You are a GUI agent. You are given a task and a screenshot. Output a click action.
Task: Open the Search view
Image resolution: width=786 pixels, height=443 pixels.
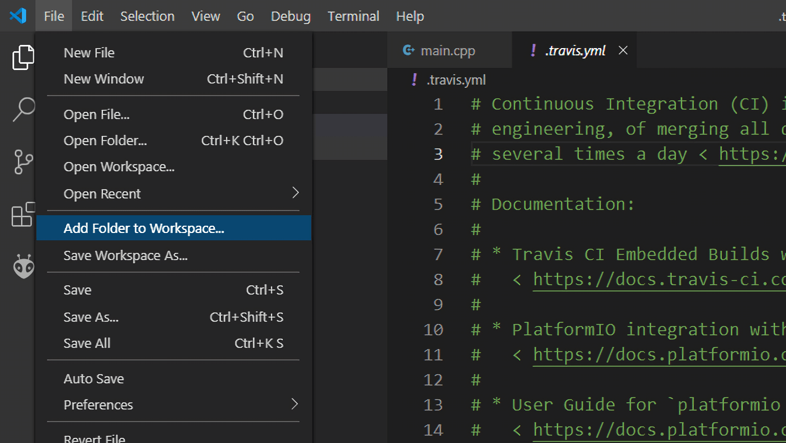tap(22, 109)
